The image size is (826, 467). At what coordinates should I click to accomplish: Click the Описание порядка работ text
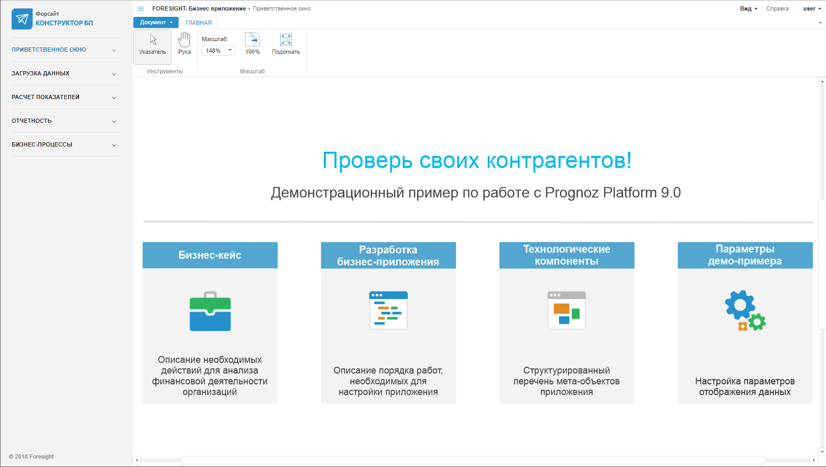click(x=388, y=381)
